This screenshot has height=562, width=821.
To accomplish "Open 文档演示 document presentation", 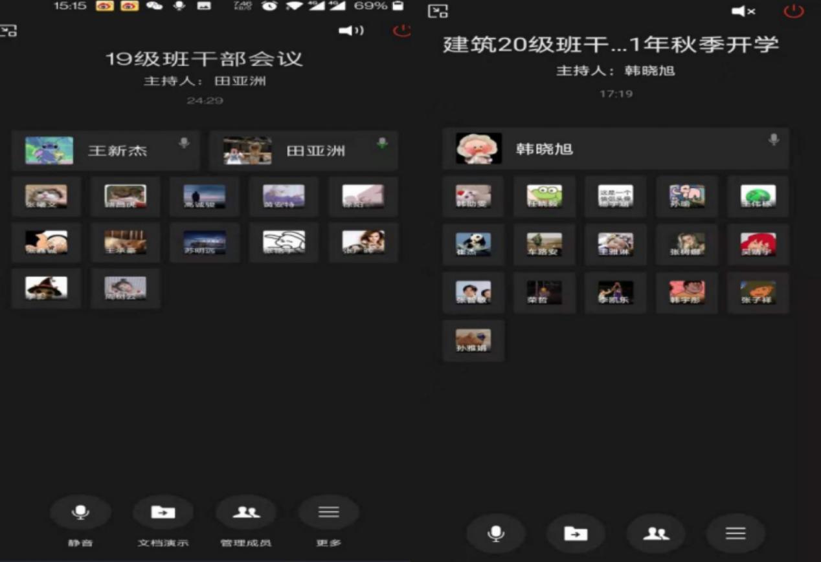I will click(x=163, y=512).
